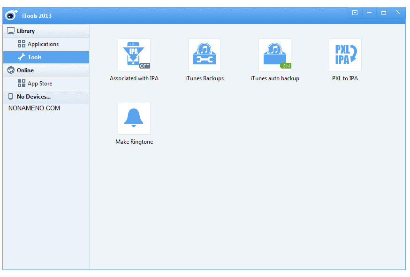Select the PXL to IPA converter icon
Screen dimensions: 410x277
click(345, 54)
